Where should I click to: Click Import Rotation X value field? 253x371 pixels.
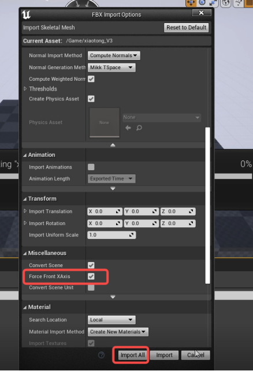[105, 223]
